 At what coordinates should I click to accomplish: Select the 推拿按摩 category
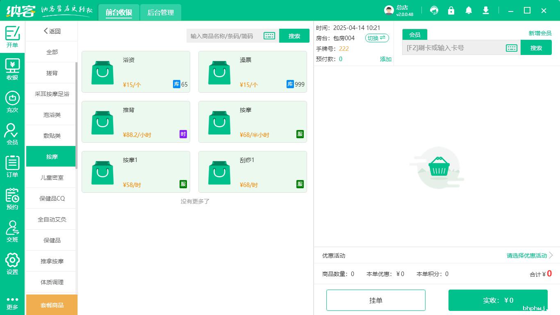coord(52,261)
